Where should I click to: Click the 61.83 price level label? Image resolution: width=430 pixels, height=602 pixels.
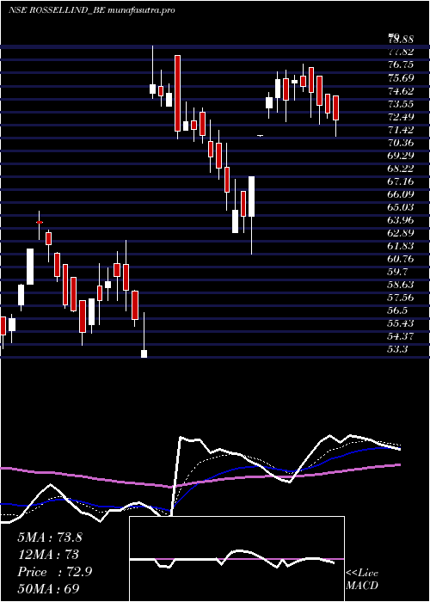click(x=401, y=246)
